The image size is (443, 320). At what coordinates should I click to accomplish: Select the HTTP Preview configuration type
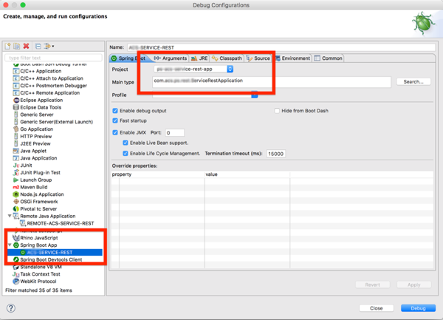tap(36, 137)
